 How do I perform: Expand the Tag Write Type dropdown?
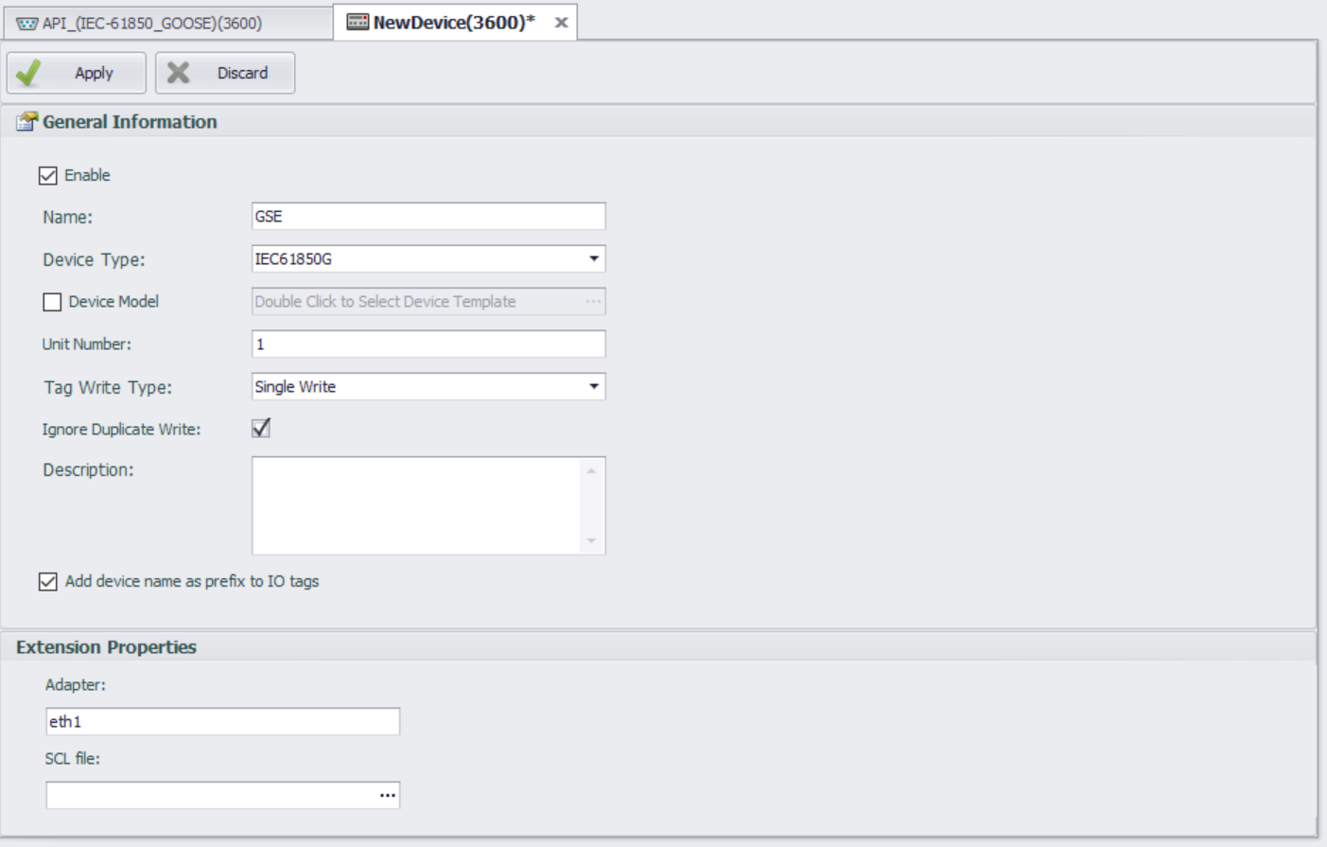pyautogui.click(x=594, y=386)
